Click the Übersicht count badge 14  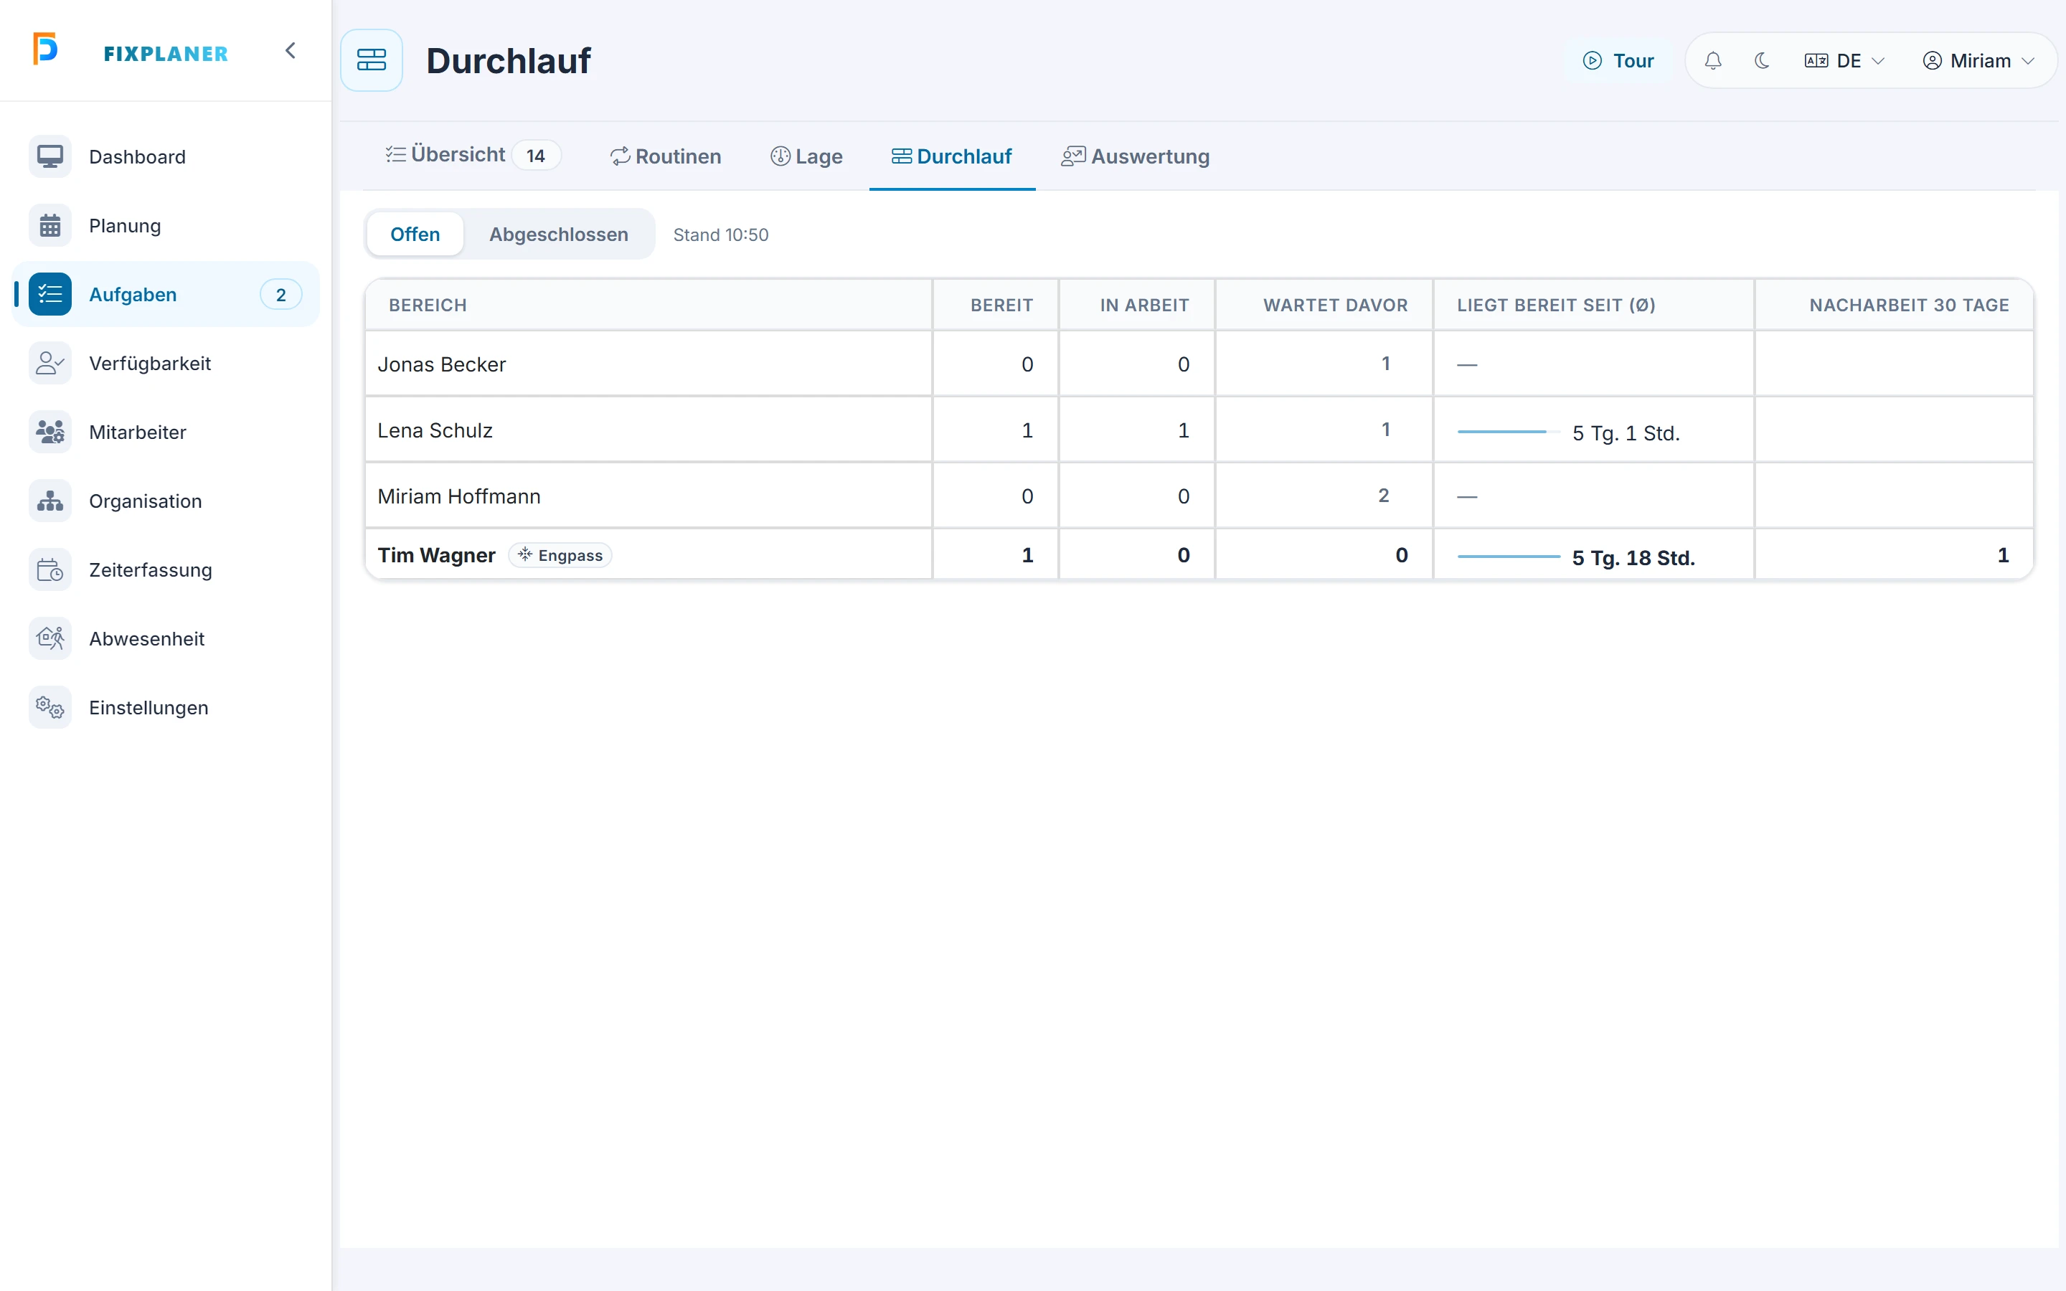click(535, 156)
